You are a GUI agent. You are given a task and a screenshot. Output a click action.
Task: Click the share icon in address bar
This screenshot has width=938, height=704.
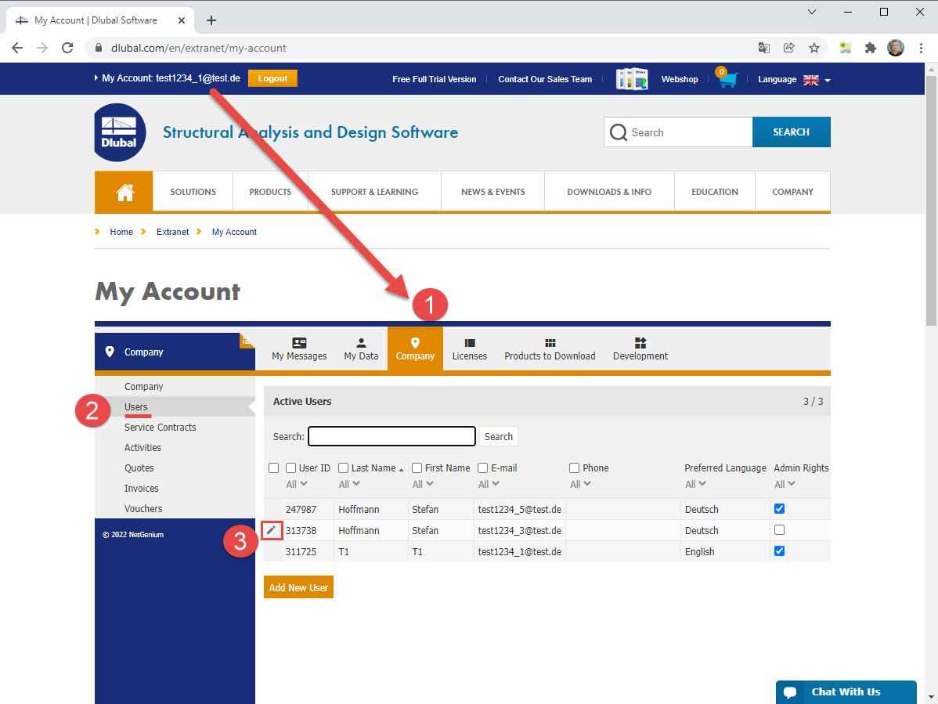(789, 48)
